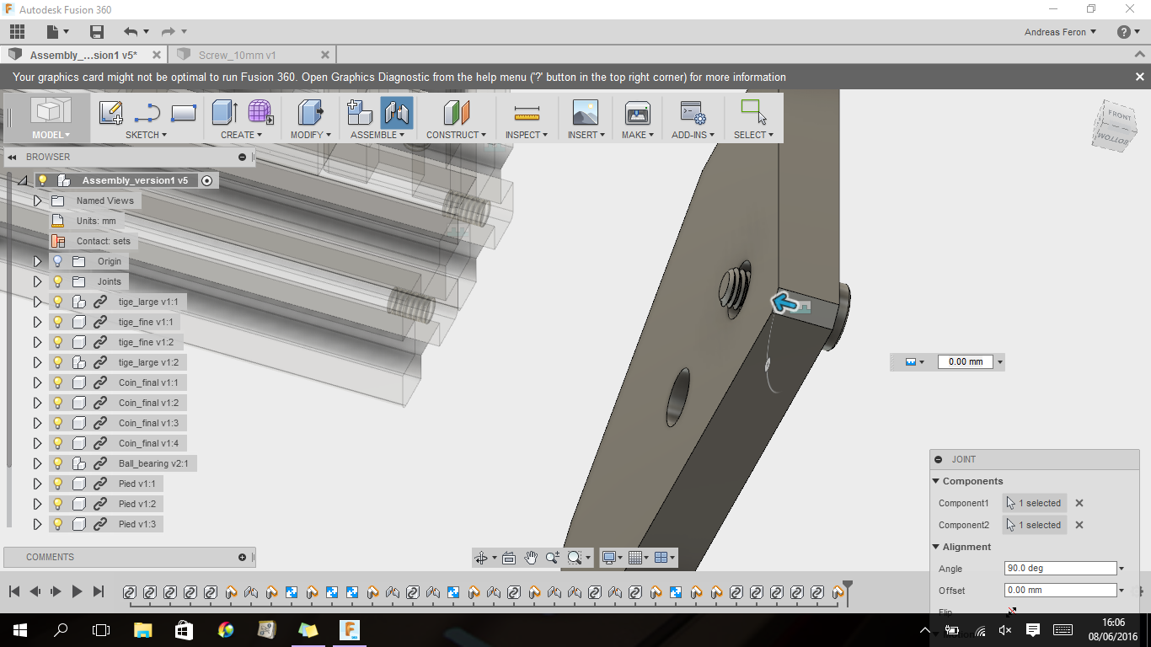Expand the tige_fine v1:1 component
The image size is (1151, 647).
point(37,322)
